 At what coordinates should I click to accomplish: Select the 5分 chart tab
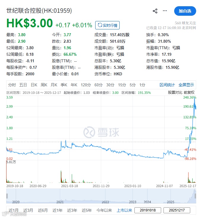133,85
